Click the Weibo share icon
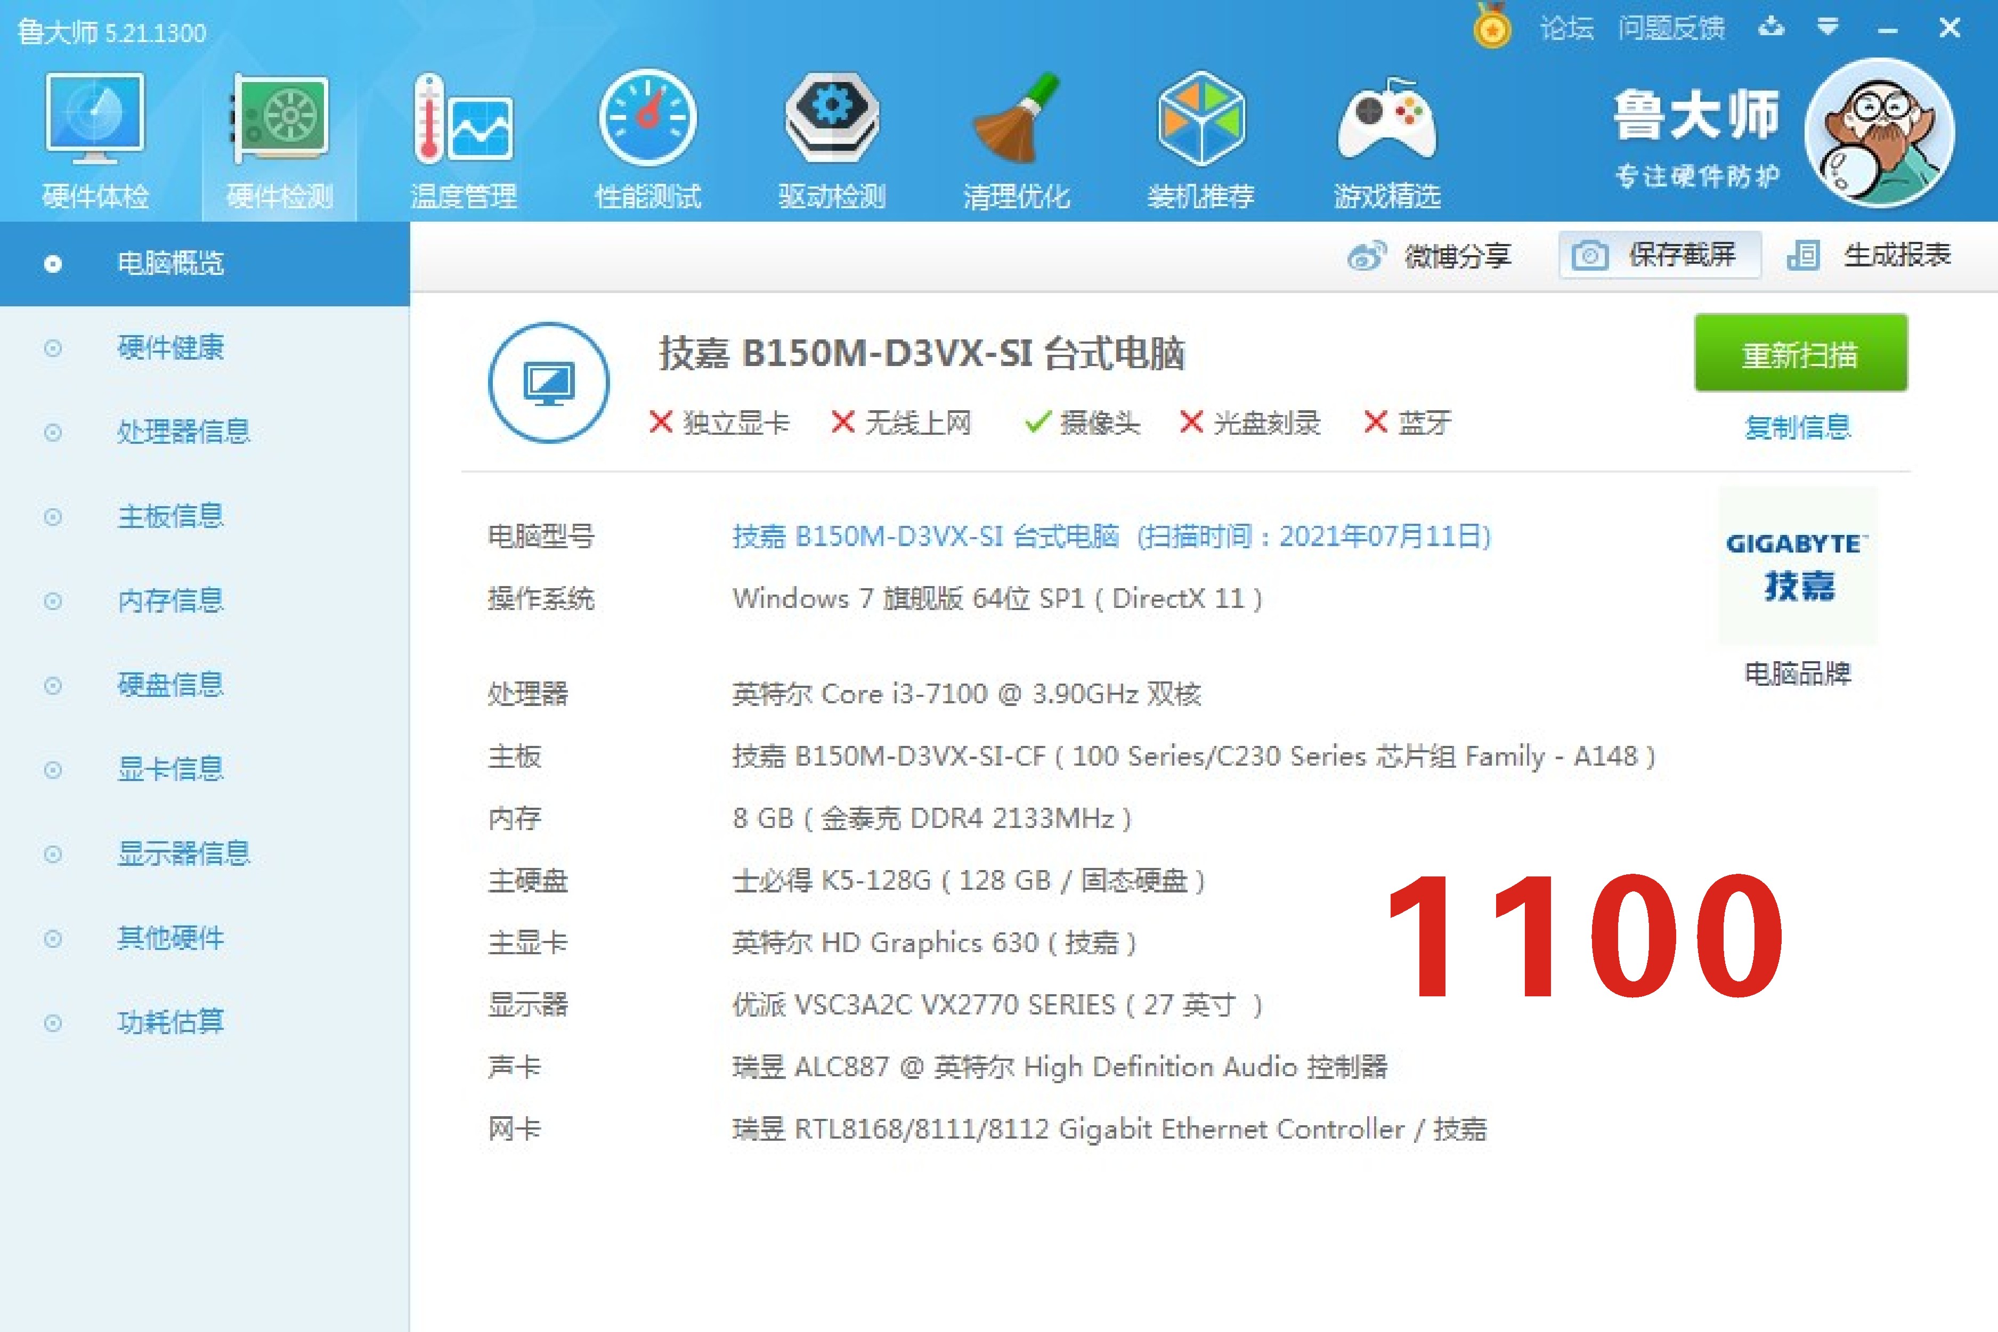The image size is (1998, 1332). 1367,256
